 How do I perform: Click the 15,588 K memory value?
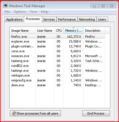75,41
